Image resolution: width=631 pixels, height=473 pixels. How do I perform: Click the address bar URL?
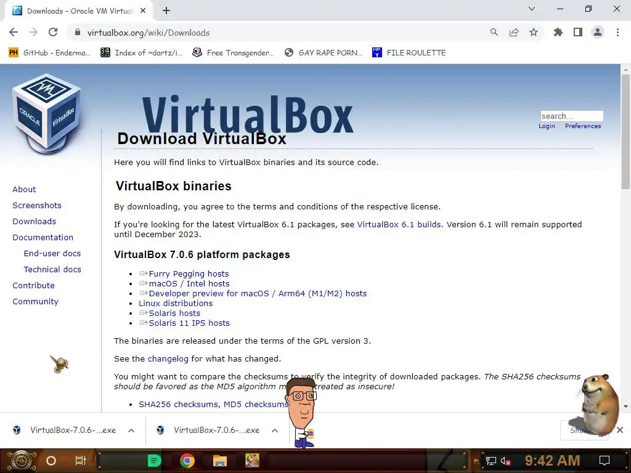[149, 33]
